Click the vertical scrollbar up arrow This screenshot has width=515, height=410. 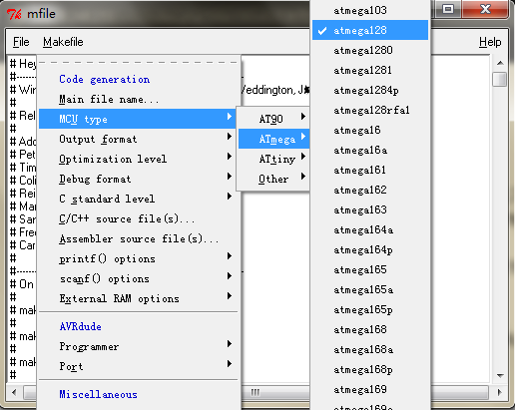(500, 63)
